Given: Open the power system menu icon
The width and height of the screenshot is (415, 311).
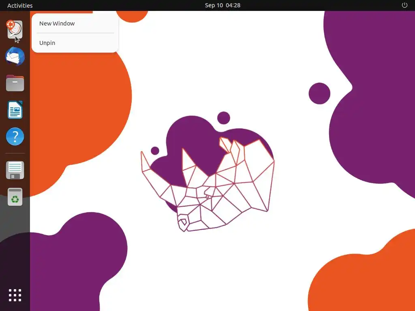Looking at the screenshot, I should click(404, 5).
